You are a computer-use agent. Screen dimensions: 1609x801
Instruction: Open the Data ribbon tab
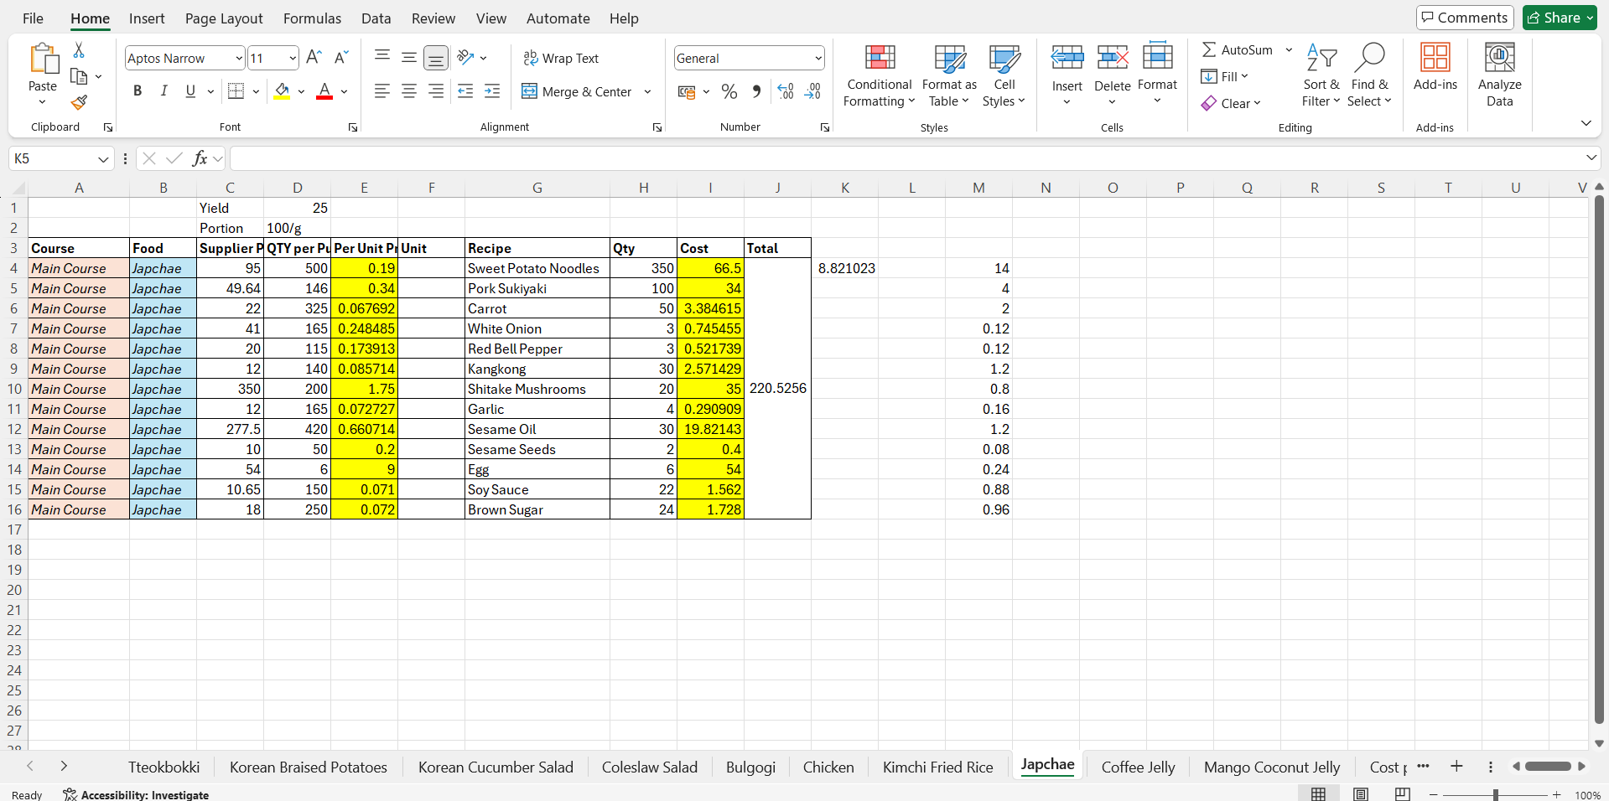point(376,18)
